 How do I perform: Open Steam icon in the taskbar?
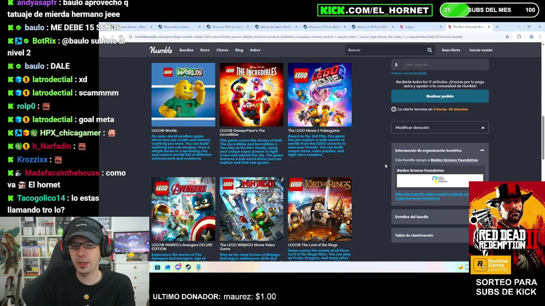[x=188, y=267]
